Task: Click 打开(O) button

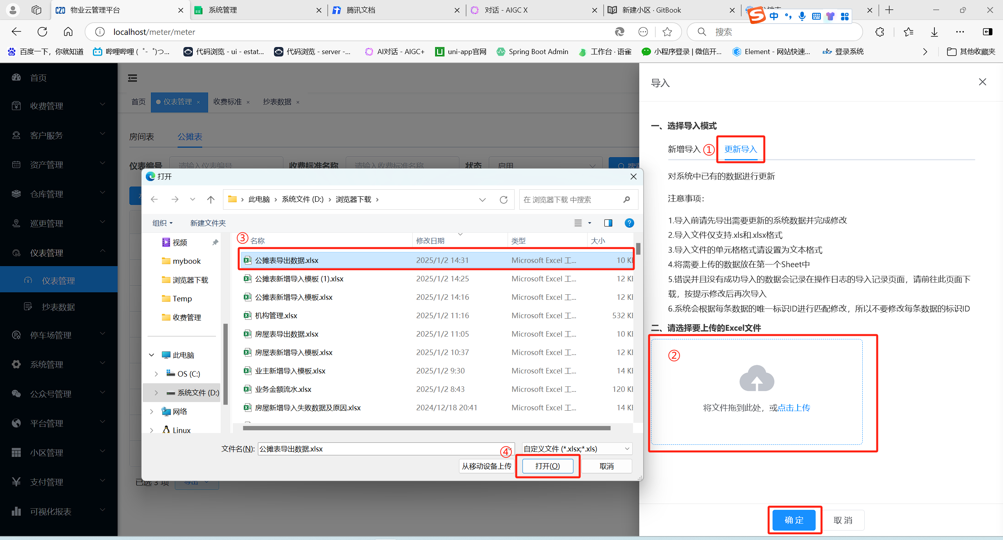Action: pos(548,466)
